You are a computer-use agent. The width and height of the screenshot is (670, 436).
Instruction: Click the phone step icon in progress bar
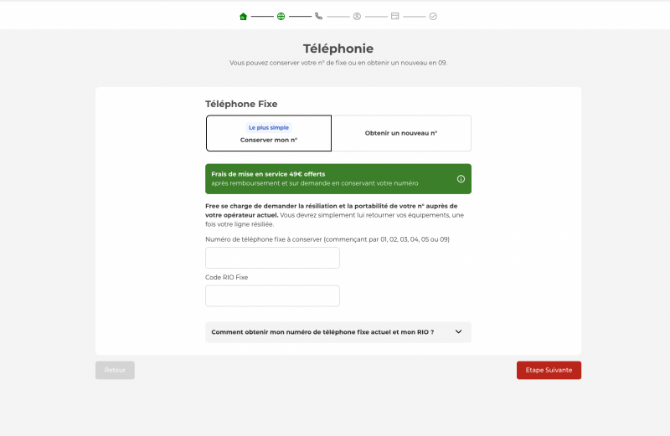(x=318, y=16)
